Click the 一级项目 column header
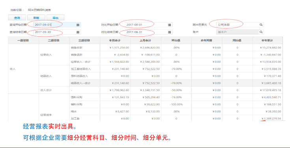 tap(24, 41)
